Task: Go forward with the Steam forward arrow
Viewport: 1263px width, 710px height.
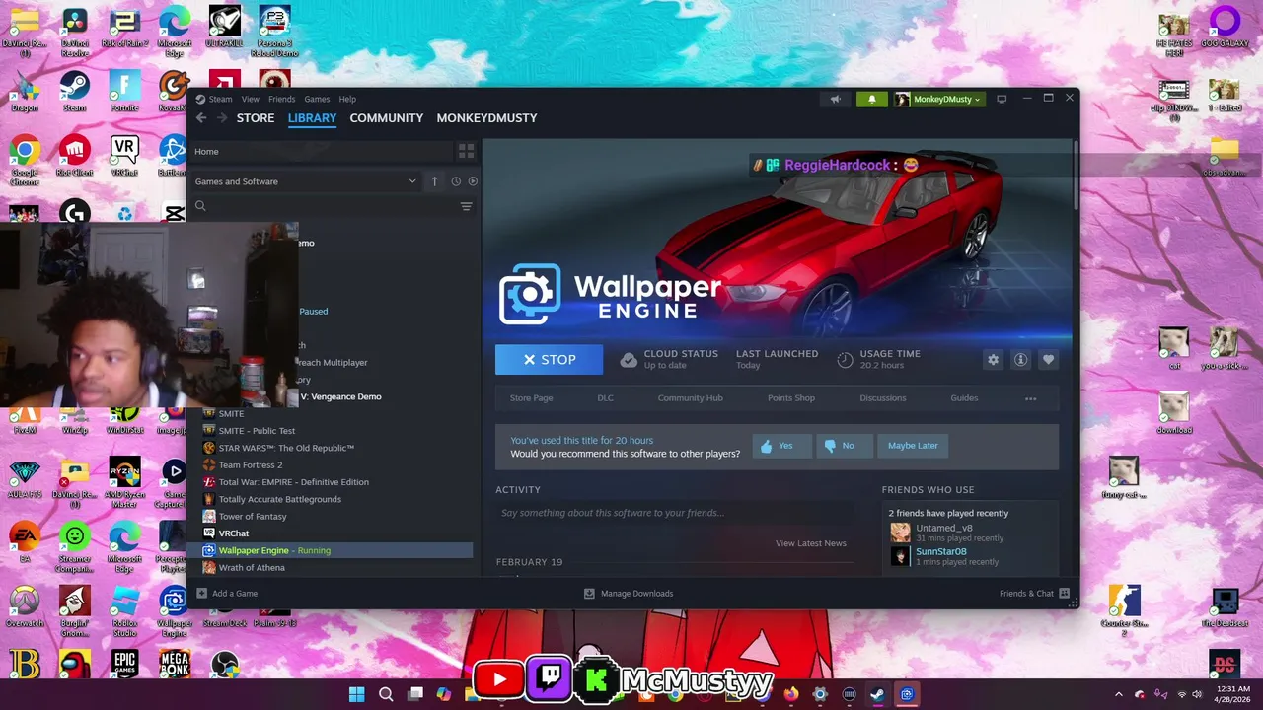Action: click(x=222, y=117)
